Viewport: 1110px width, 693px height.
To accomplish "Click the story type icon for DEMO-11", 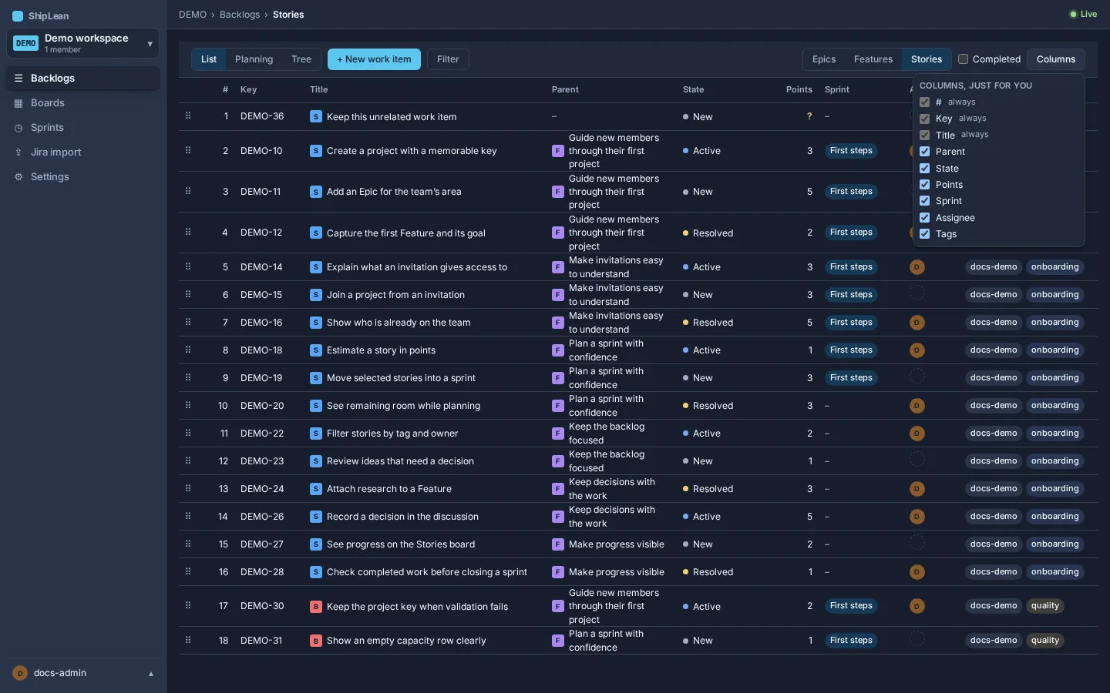I will 316,192.
